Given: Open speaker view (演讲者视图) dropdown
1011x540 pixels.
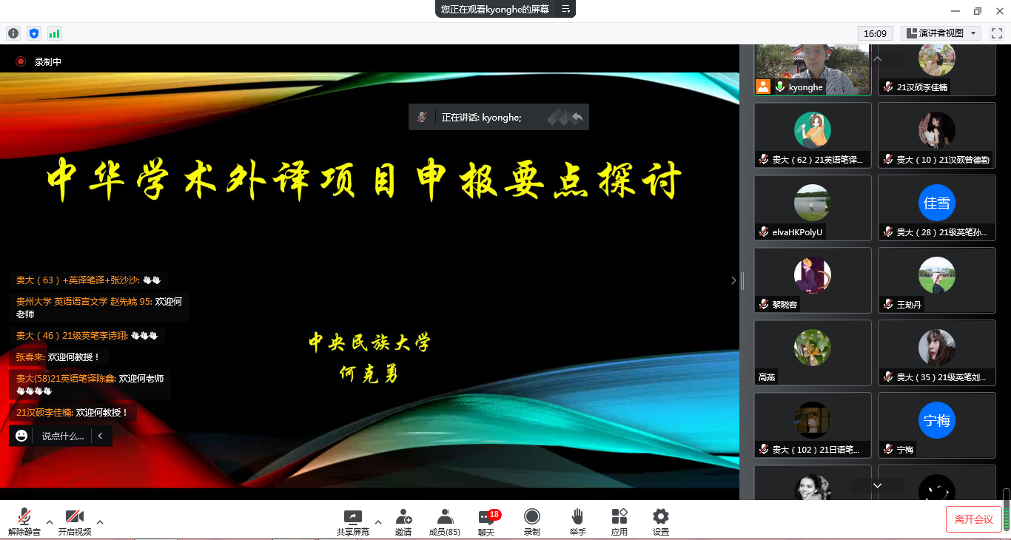Looking at the screenshot, I should [x=941, y=33].
